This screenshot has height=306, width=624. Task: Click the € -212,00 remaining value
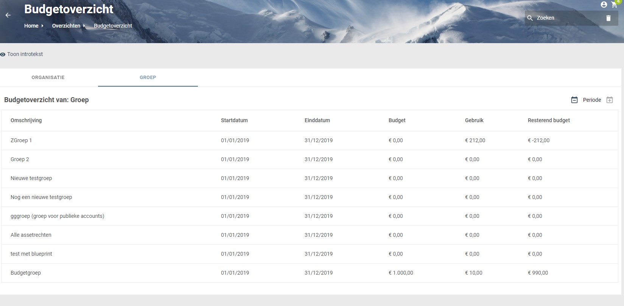click(x=538, y=140)
